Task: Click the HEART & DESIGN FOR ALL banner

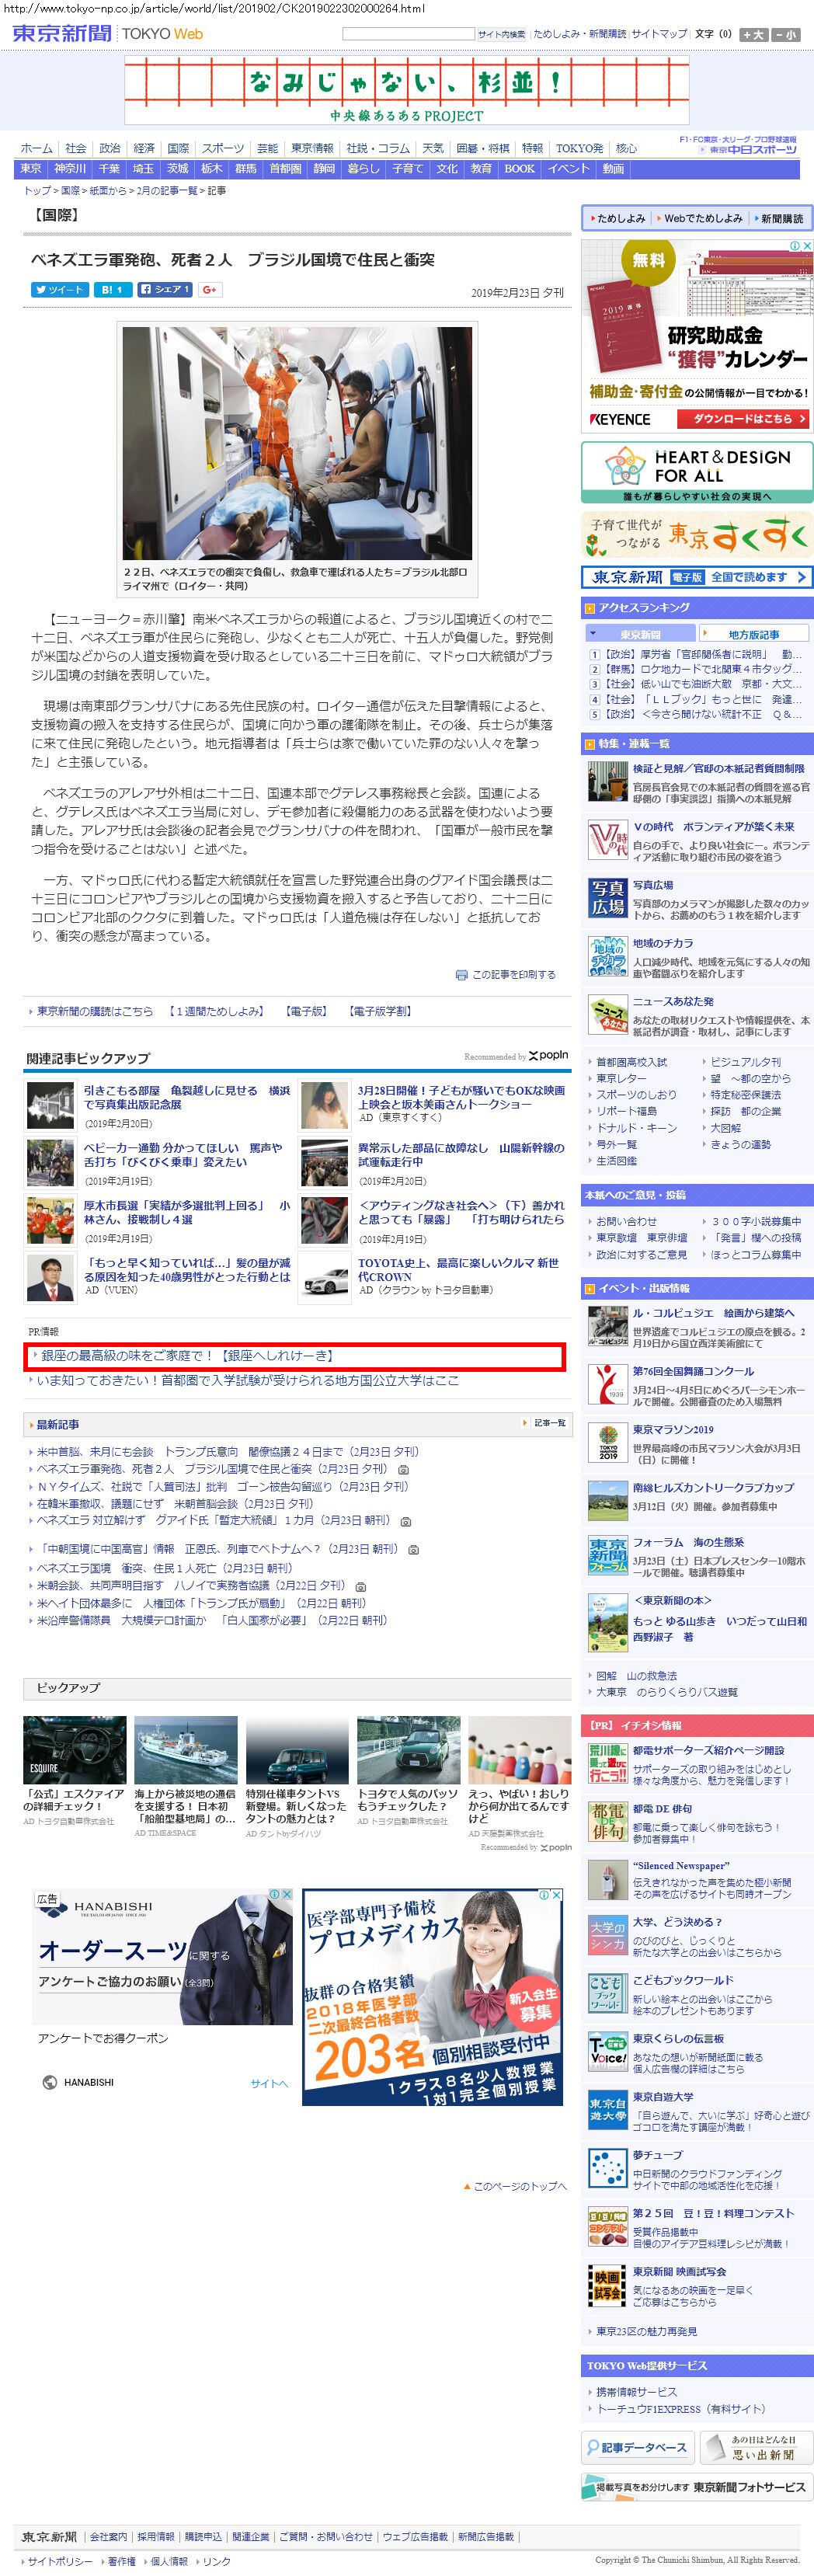Action: 697,472
